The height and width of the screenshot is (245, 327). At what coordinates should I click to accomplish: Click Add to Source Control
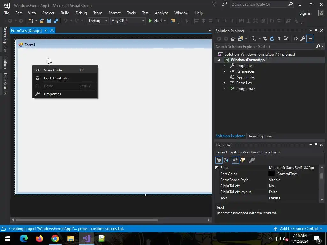coord(299,229)
